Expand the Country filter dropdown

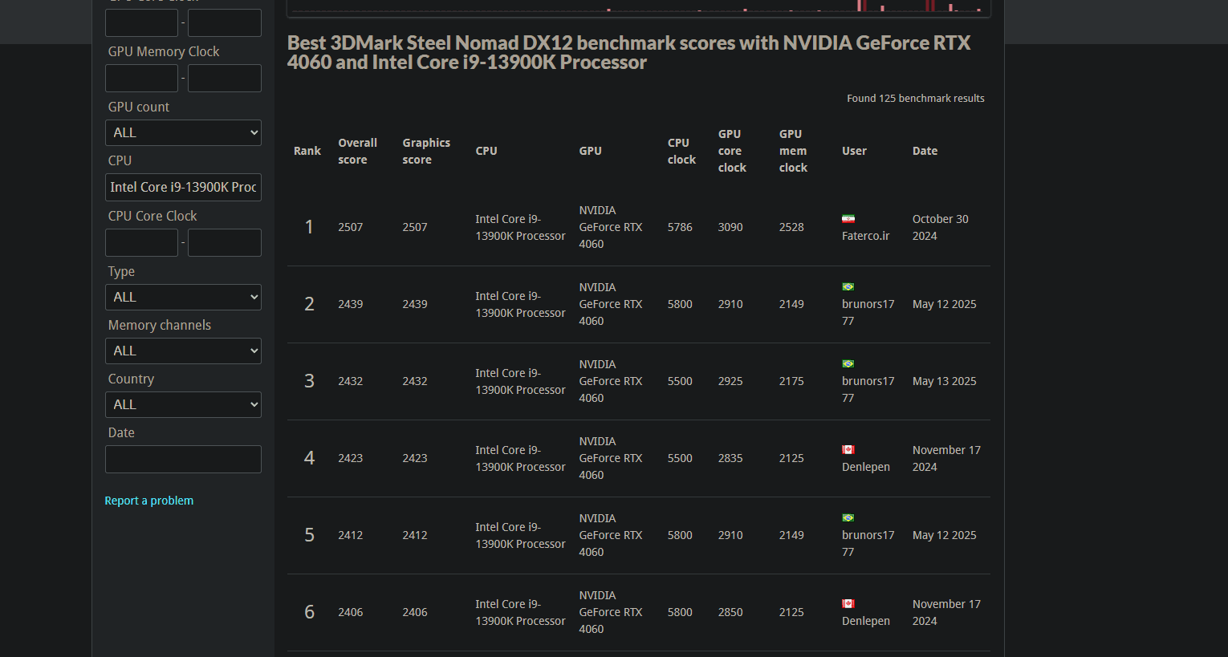(x=183, y=405)
